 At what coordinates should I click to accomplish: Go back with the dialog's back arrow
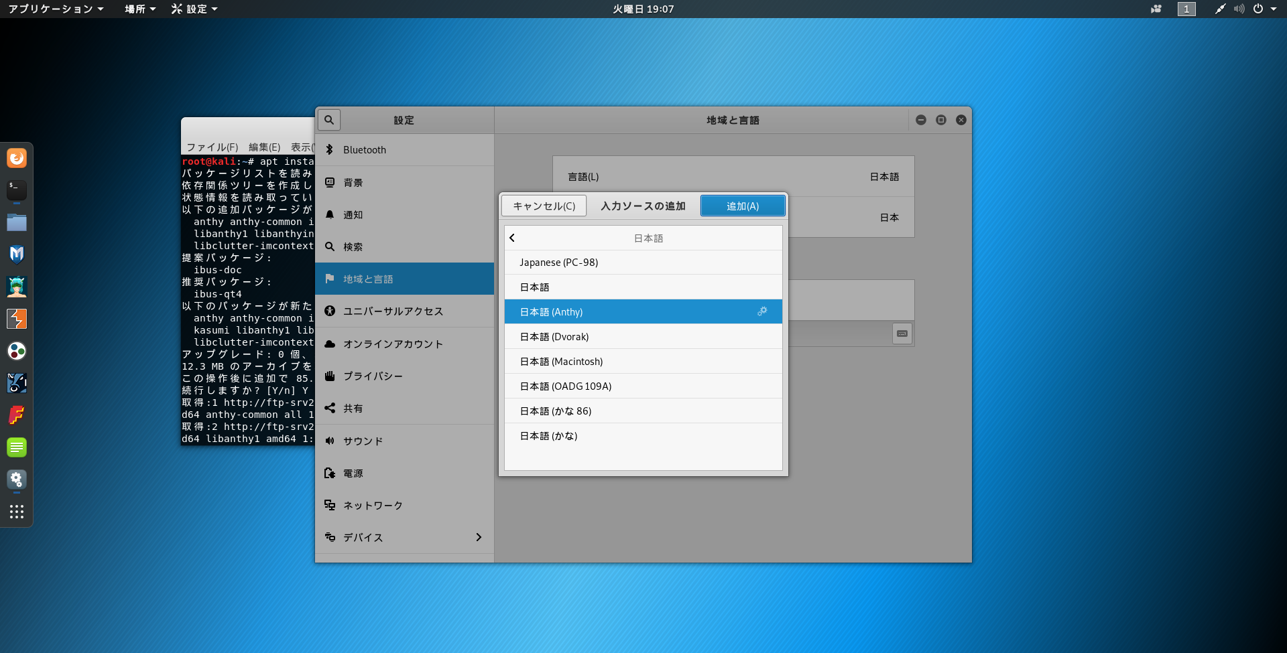[x=512, y=238]
